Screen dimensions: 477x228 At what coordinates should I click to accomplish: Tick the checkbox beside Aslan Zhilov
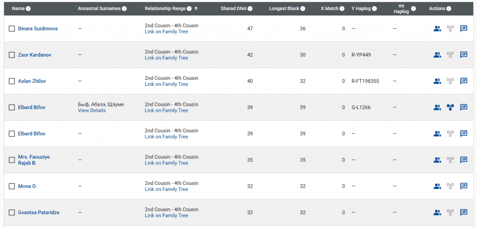pos(12,81)
